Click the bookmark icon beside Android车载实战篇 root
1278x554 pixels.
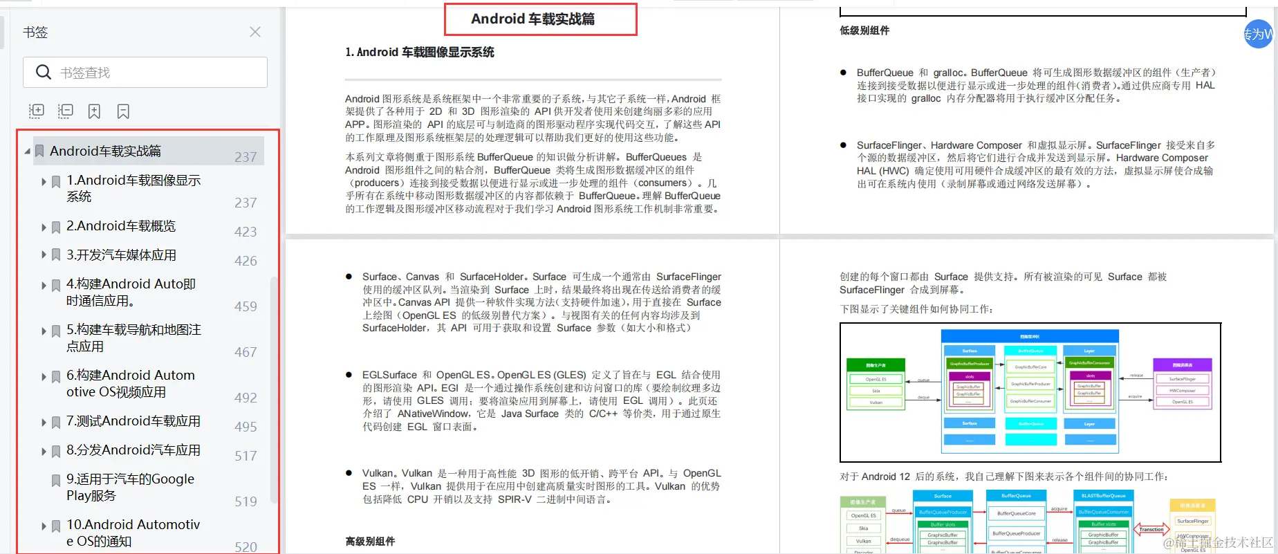(x=39, y=151)
